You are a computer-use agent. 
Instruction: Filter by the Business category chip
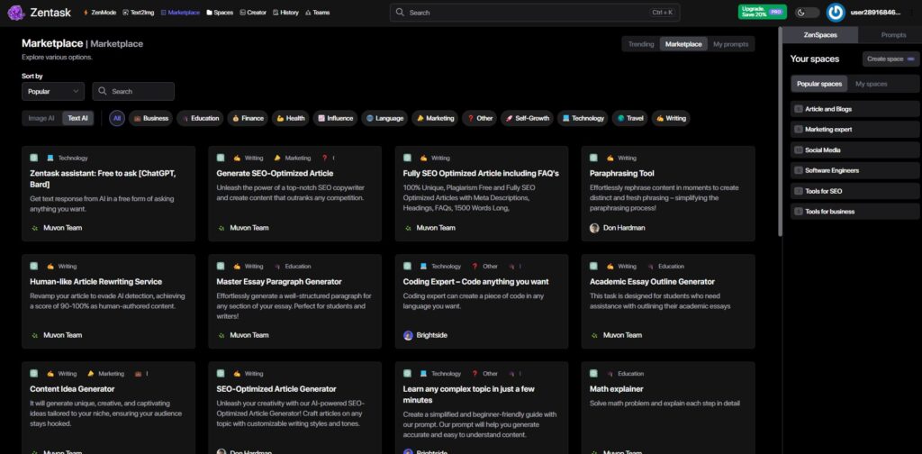pyautogui.click(x=150, y=118)
